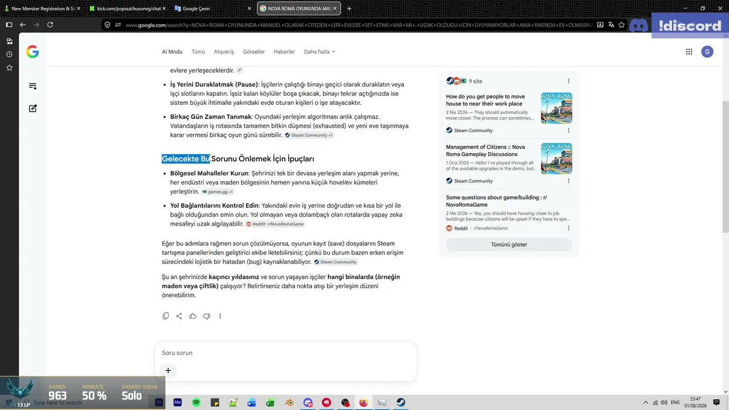Open 'Some questions about game/building' Reddit link
This screenshot has height=410, width=729.
[497, 201]
